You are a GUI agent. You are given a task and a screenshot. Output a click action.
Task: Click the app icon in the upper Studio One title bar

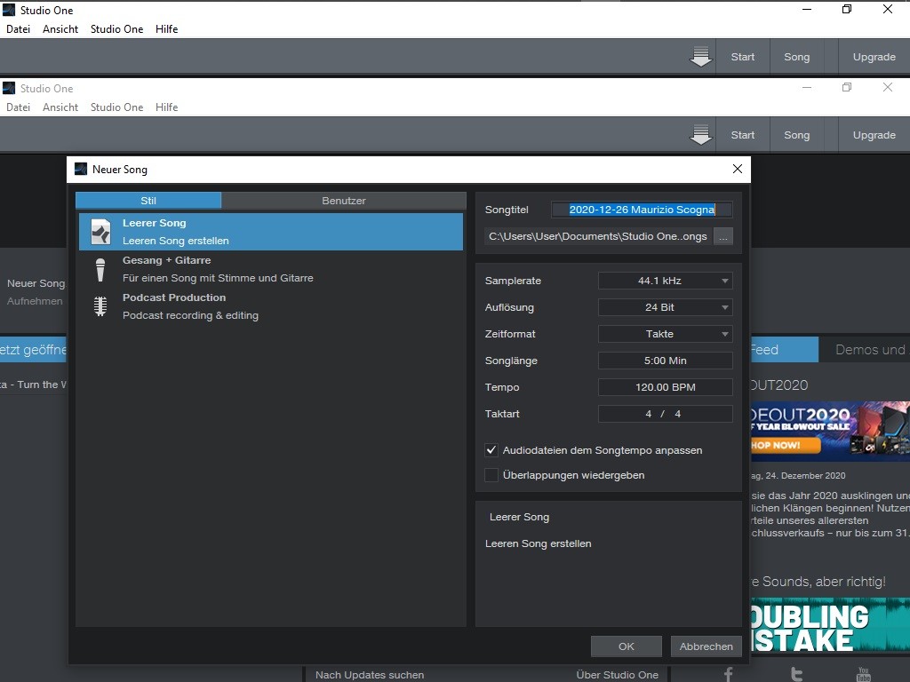tap(9, 9)
